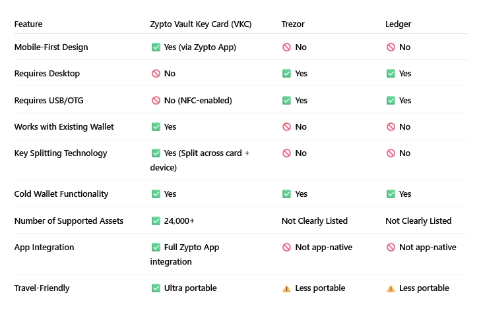Click prohibited icon beside Ledger "Not app-native"
Image resolution: width=479 pixels, height=314 pixels.
tap(391, 248)
